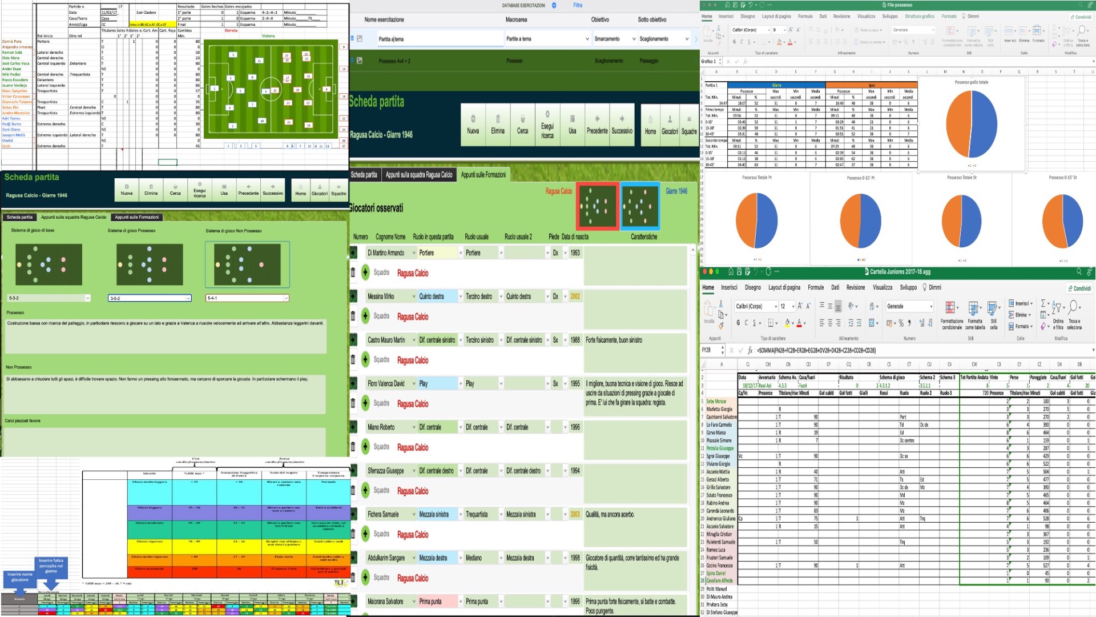The image size is (1096, 617).
Task: Click Condividi in File possesso window
Action: pos(1081,17)
